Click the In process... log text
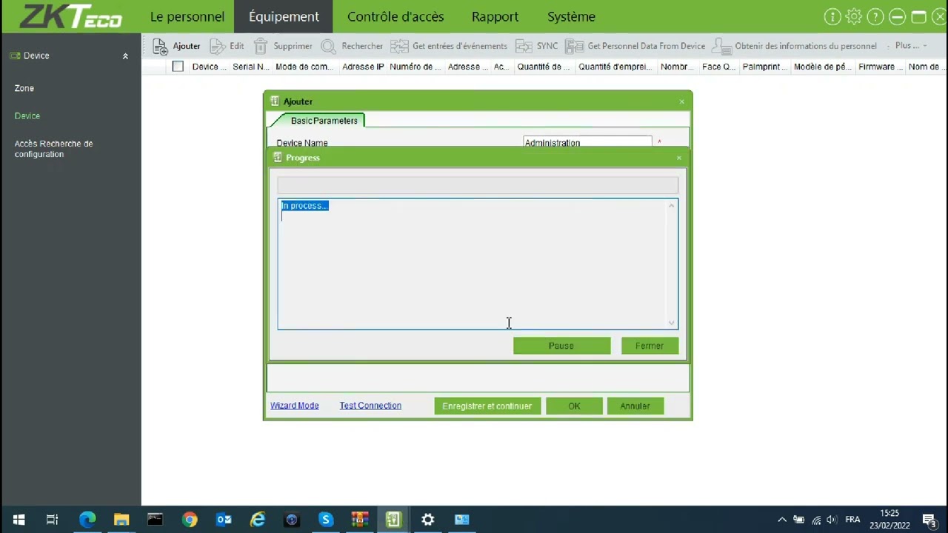This screenshot has width=948, height=533. [304, 206]
